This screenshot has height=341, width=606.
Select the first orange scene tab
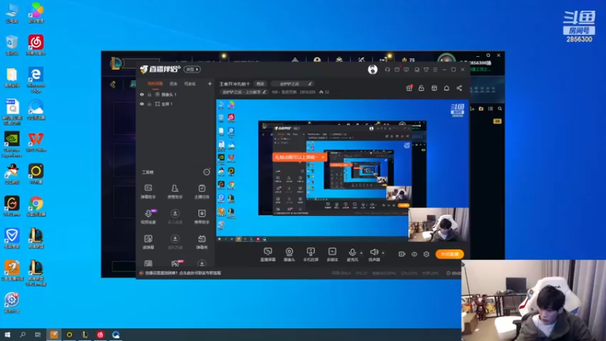pos(155,83)
